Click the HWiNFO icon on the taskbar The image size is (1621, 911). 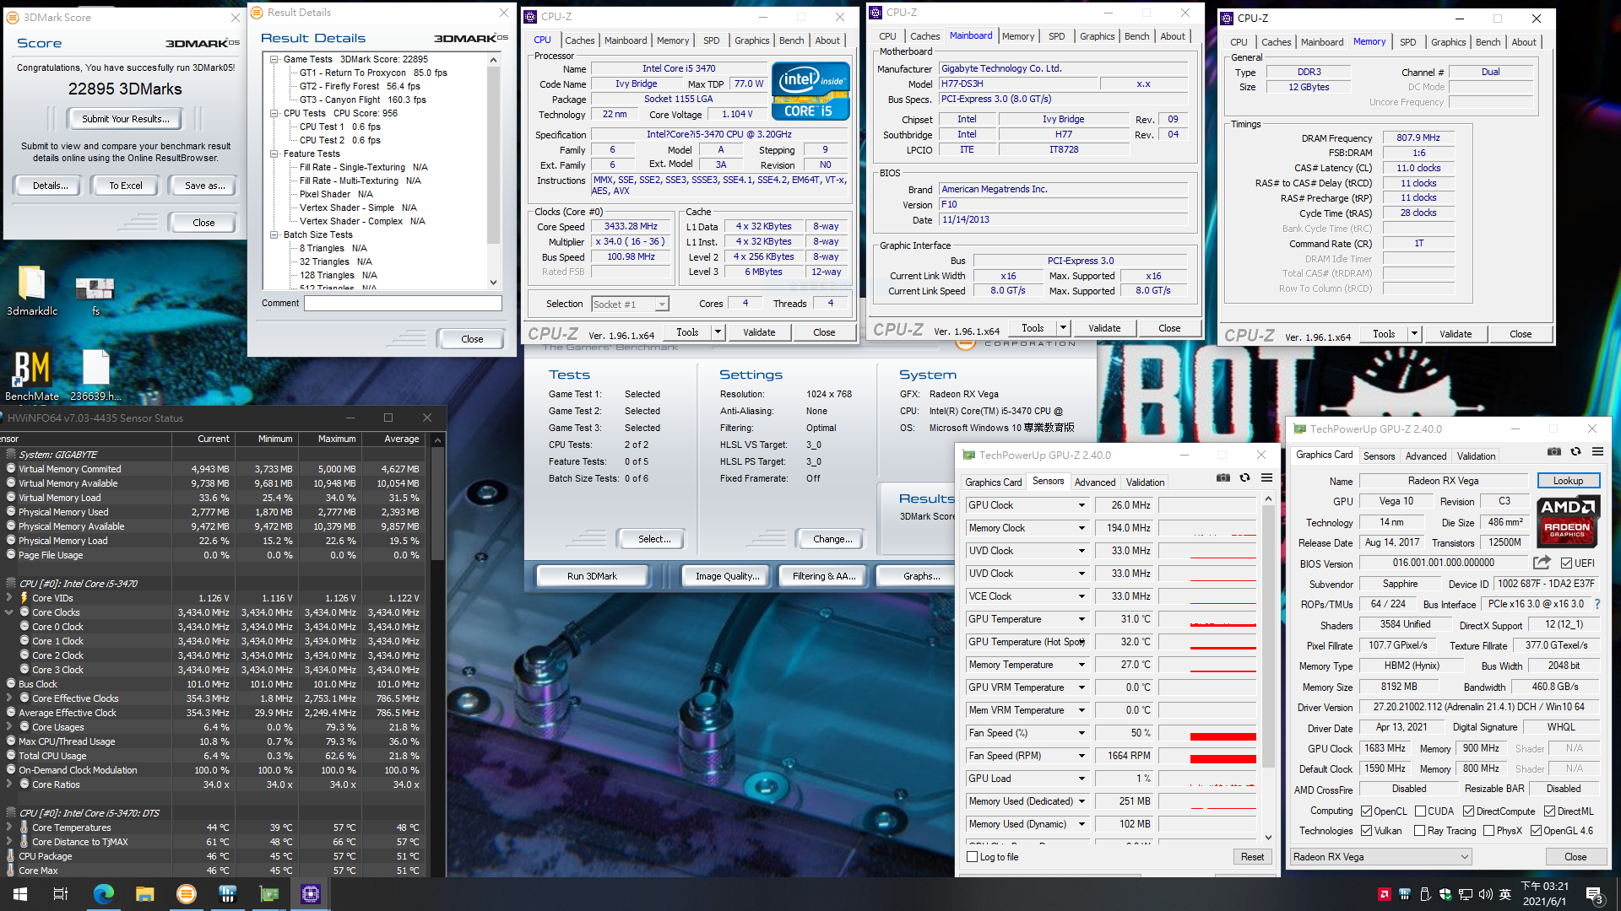click(x=227, y=894)
